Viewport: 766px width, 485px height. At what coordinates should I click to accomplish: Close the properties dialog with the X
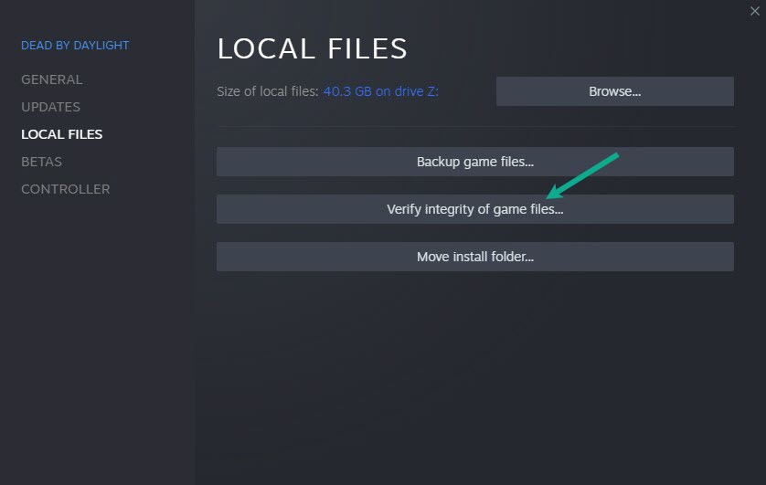pyautogui.click(x=754, y=11)
